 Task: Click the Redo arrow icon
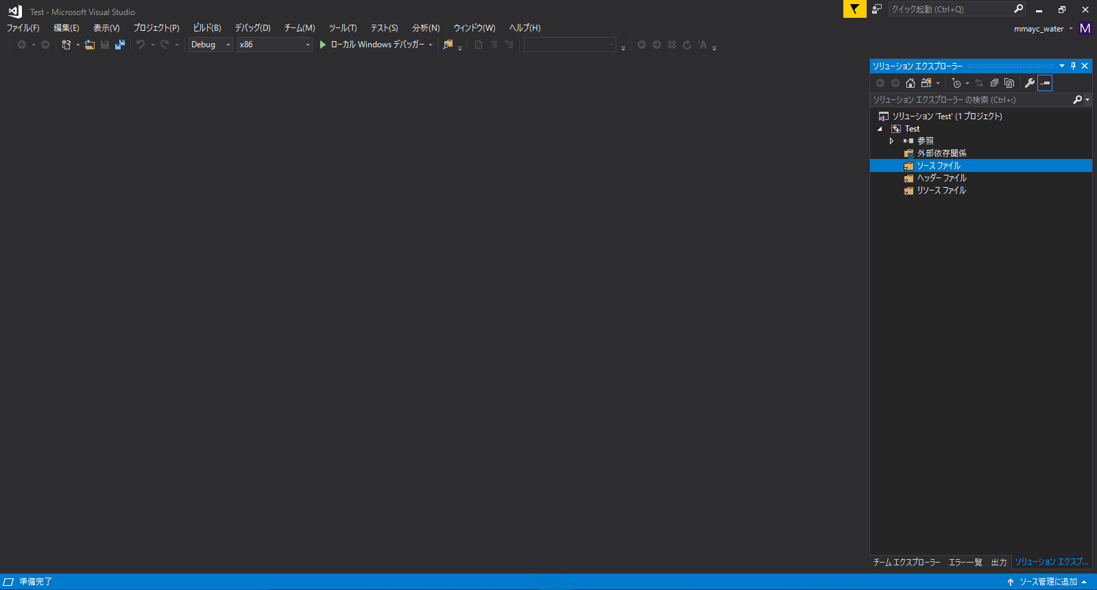[x=165, y=45]
